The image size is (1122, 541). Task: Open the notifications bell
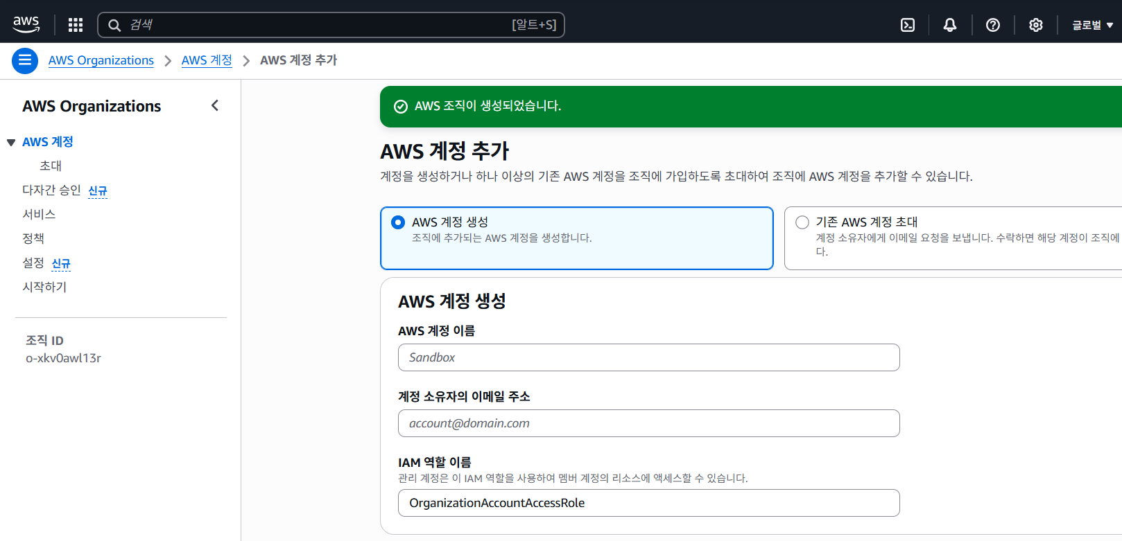[x=950, y=25]
